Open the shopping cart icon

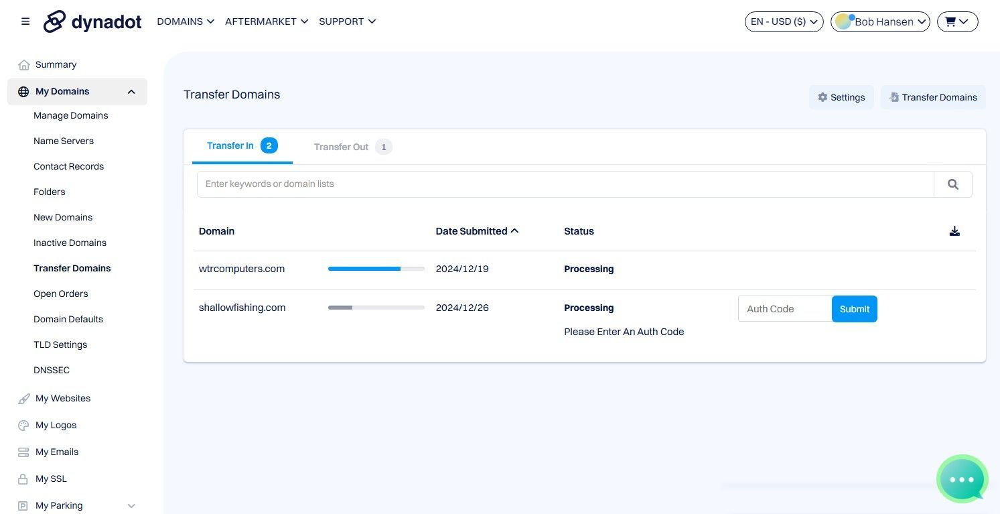point(950,21)
